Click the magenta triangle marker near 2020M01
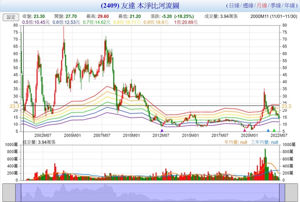The height and width of the screenshot is (202, 300). click(245, 130)
